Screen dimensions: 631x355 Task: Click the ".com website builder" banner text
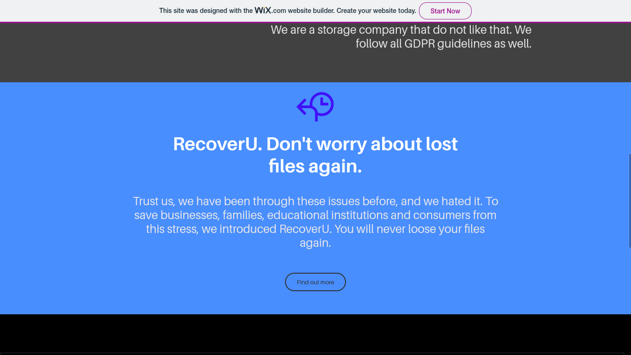(303, 11)
